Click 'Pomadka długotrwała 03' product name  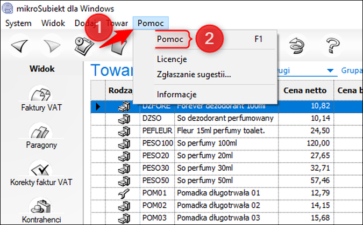[218, 217]
